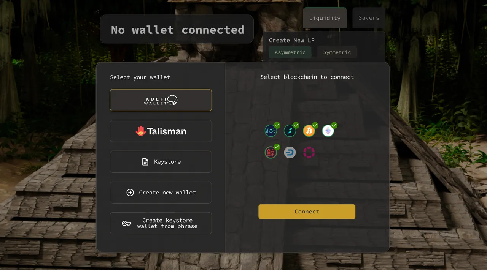Choose the Talisman red hand wallet
The width and height of the screenshot is (487, 270).
coord(161,131)
